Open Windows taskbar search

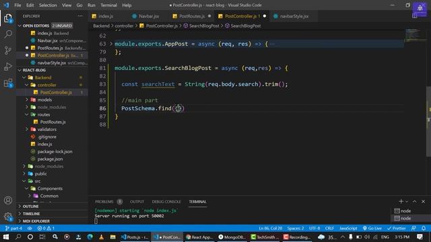(x=18, y=237)
